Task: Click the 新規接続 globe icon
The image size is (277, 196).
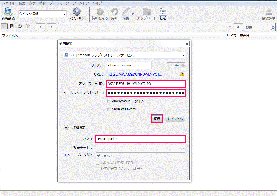Action: (x=8, y=12)
